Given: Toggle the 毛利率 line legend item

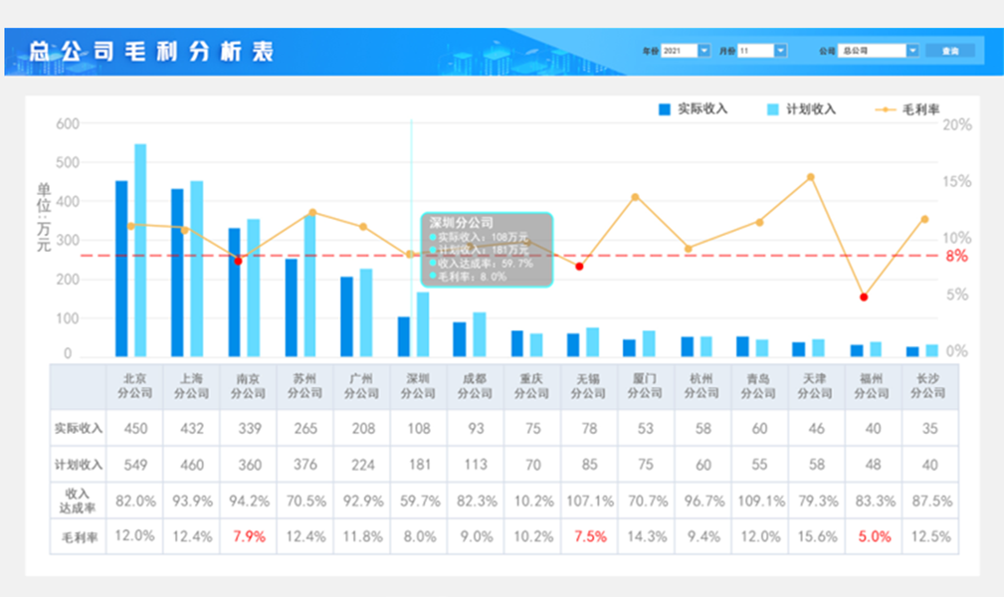Looking at the screenshot, I should (x=907, y=109).
